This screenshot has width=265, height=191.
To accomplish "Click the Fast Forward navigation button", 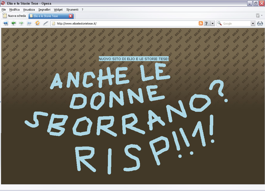I will coord(30,23).
